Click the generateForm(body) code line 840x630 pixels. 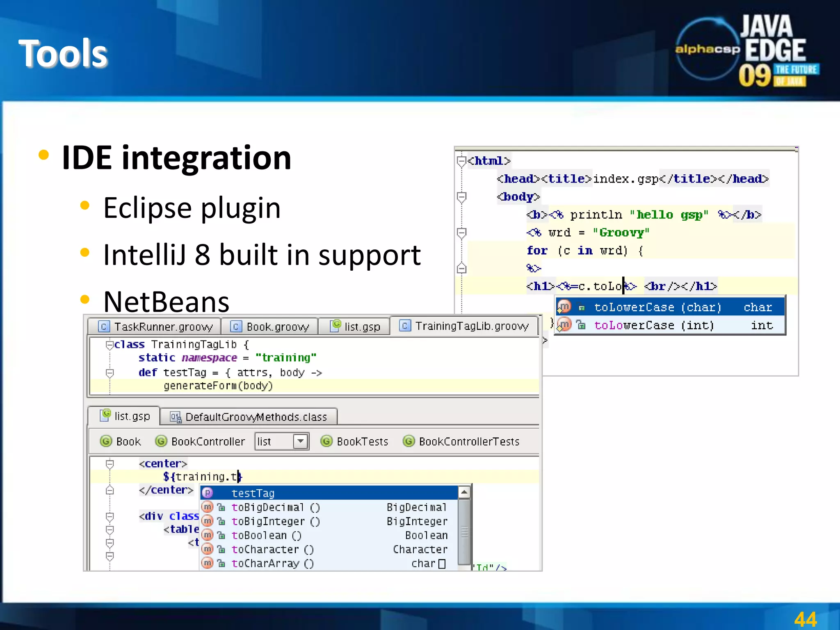(x=218, y=386)
